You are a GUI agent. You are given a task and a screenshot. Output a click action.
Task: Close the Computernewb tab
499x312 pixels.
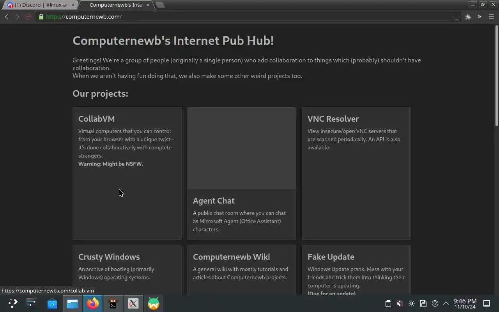147,5
